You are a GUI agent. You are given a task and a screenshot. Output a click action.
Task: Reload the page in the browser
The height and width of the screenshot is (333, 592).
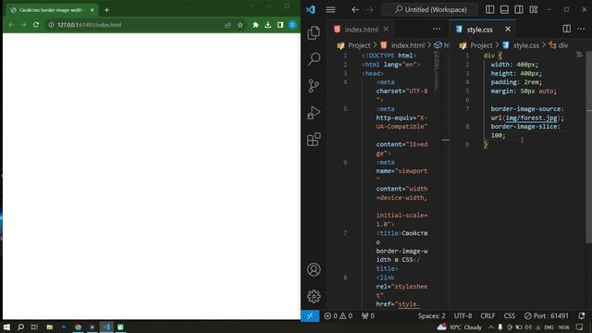[x=36, y=25]
